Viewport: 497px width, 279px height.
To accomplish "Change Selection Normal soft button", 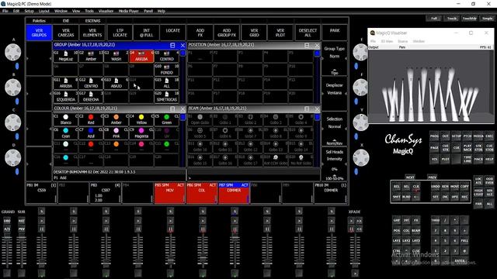I will [335, 129].
